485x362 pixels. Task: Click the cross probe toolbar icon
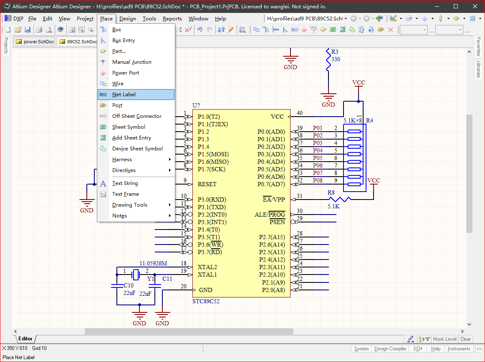231,30
